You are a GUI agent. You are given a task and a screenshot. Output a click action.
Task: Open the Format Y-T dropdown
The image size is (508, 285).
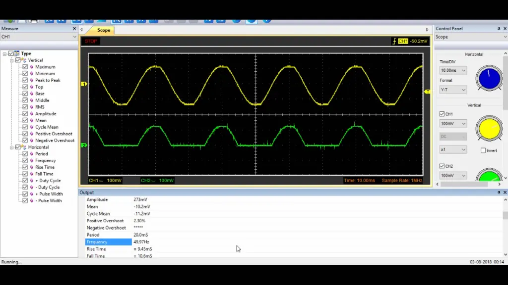click(x=453, y=90)
